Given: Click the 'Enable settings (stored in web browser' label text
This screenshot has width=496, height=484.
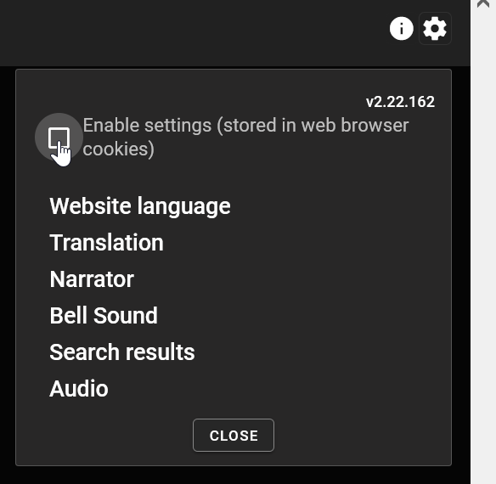Looking at the screenshot, I should click(245, 126).
